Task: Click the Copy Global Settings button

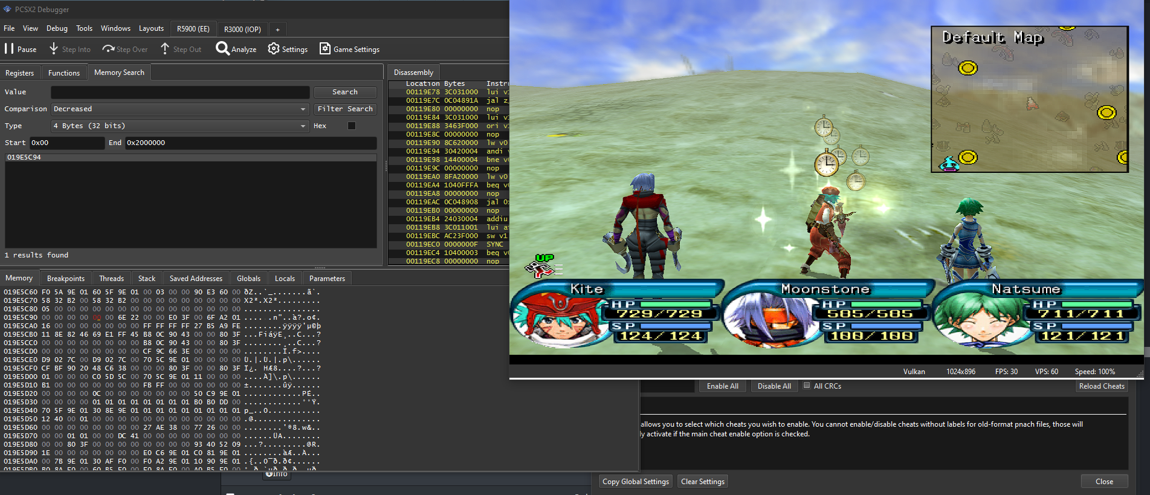Action: click(x=636, y=482)
